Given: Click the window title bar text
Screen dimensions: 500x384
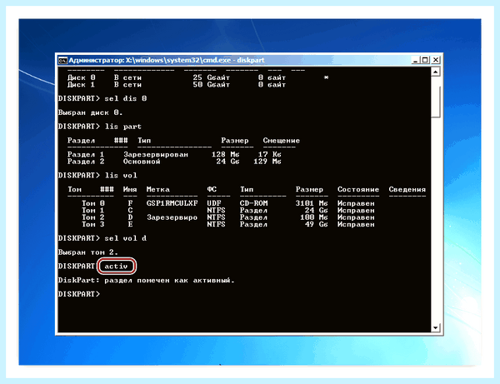Looking at the screenshot, I should click(x=167, y=60).
